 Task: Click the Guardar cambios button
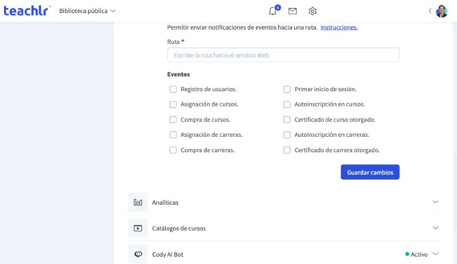[x=370, y=172]
